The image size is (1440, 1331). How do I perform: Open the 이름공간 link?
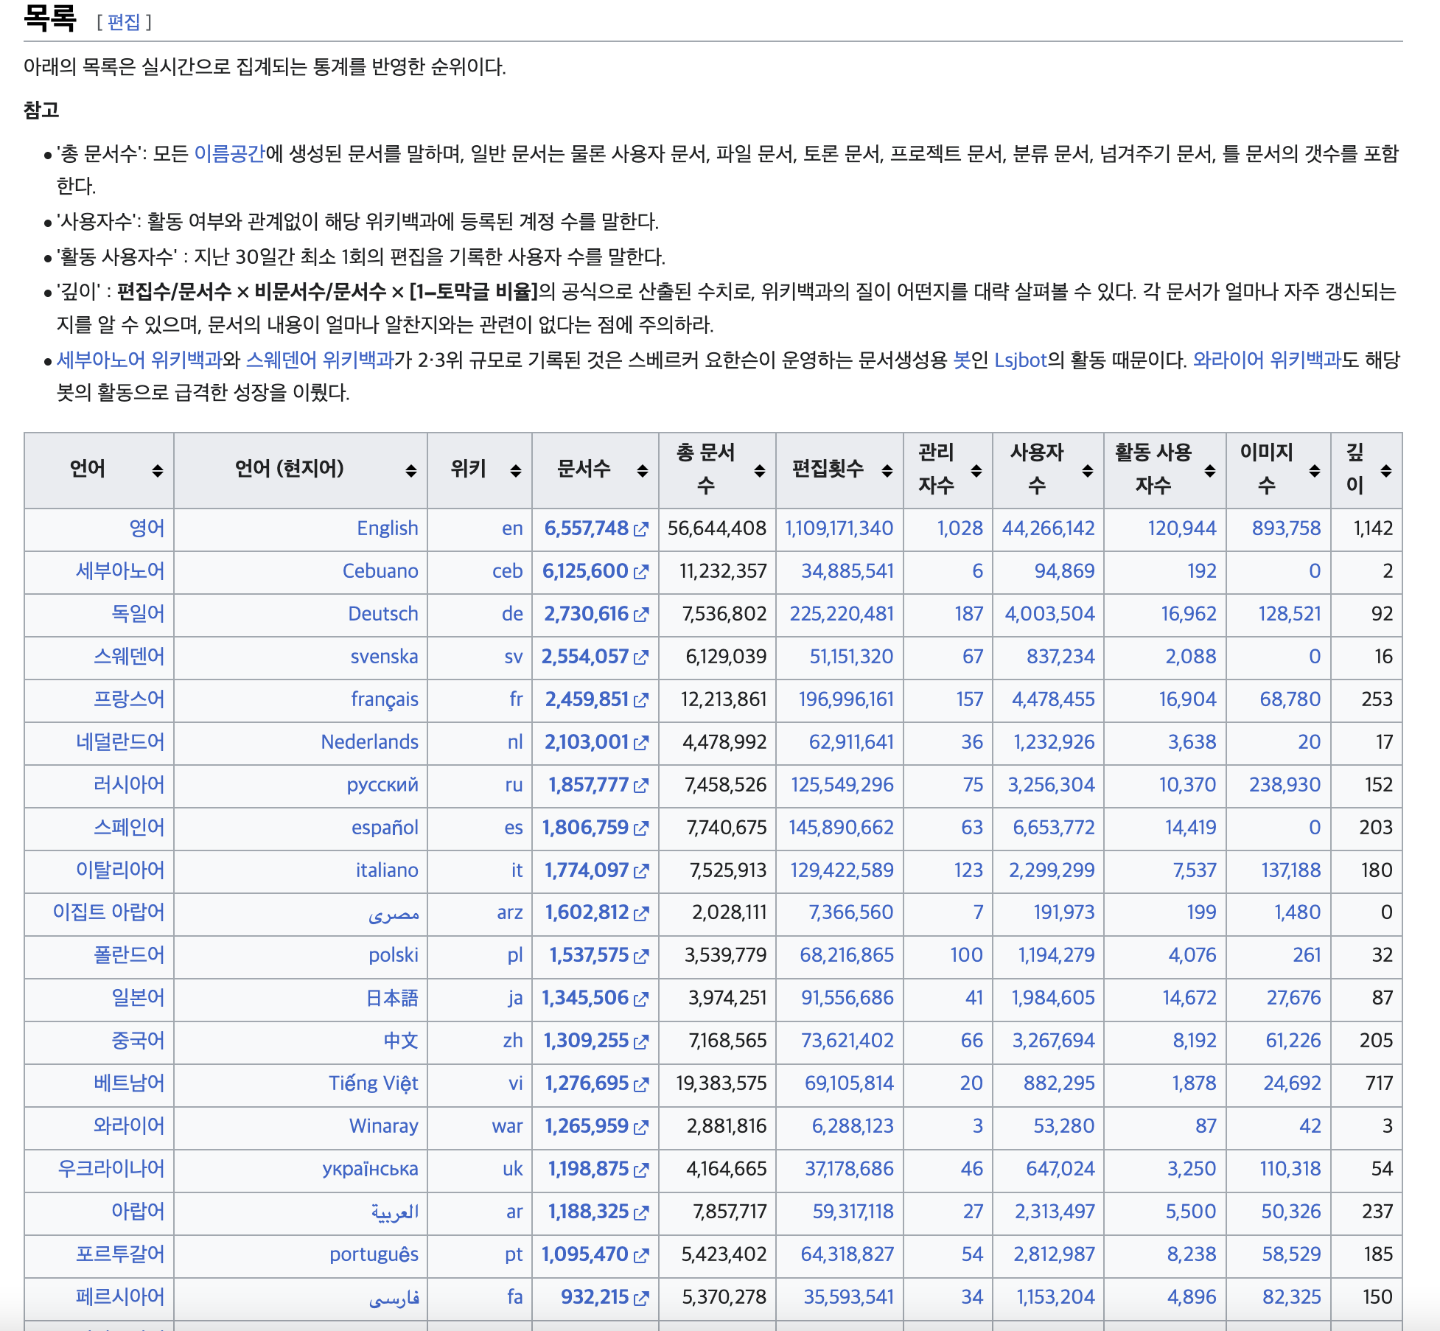[228, 153]
